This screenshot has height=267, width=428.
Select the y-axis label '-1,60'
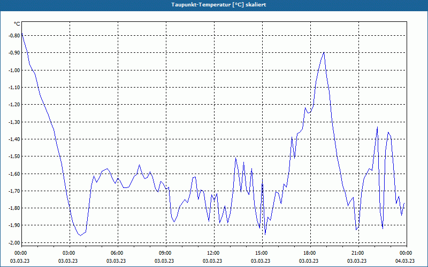point(14,174)
